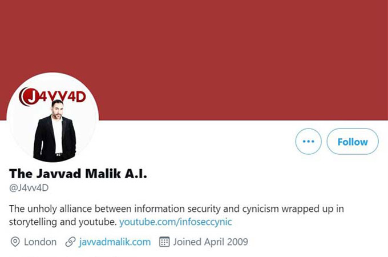388x257 pixels.
Task: Click the bio line starting The unholy alliance
Action: point(176,208)
